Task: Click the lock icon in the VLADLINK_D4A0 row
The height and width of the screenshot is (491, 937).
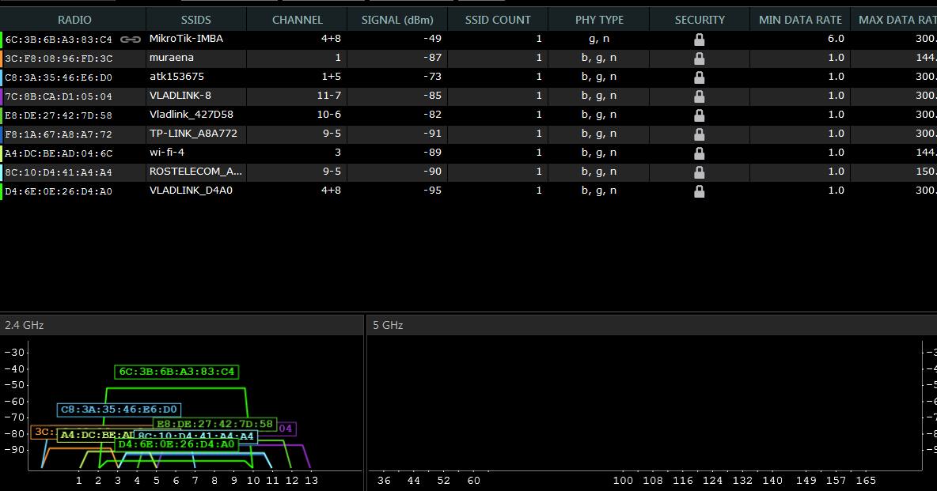Action: coord(699,191)
